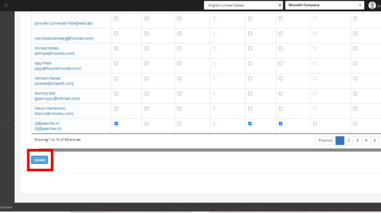This screenshot has width=381, height=213.
Task: Open Ashwani Rawat user link
Action: pos(54,81)
